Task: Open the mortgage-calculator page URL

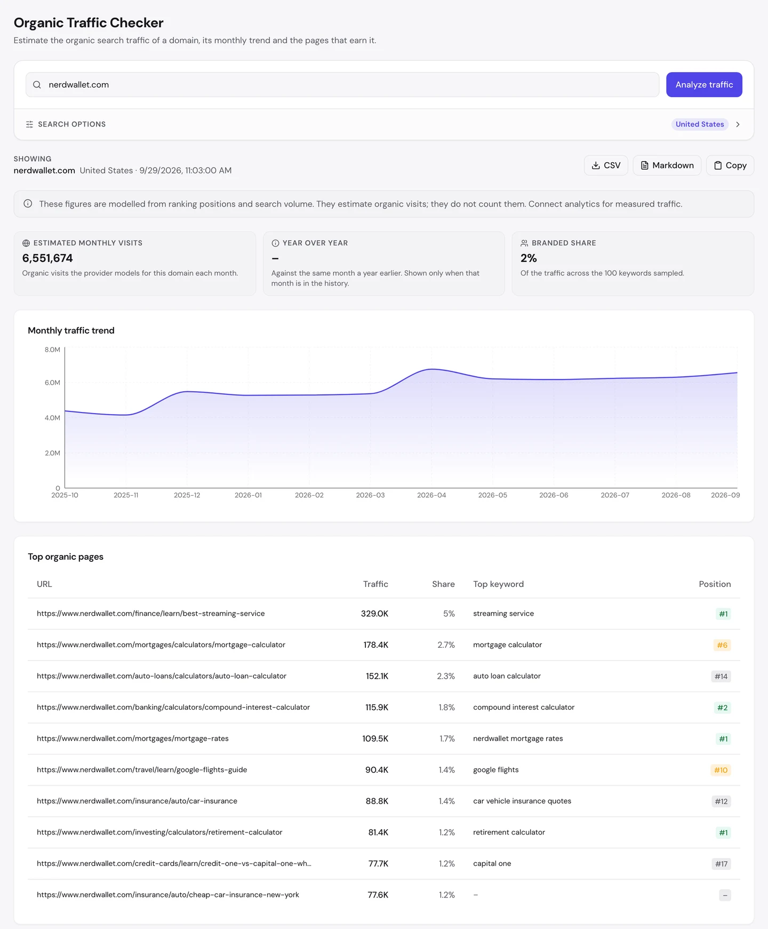Action: point(161,645)
